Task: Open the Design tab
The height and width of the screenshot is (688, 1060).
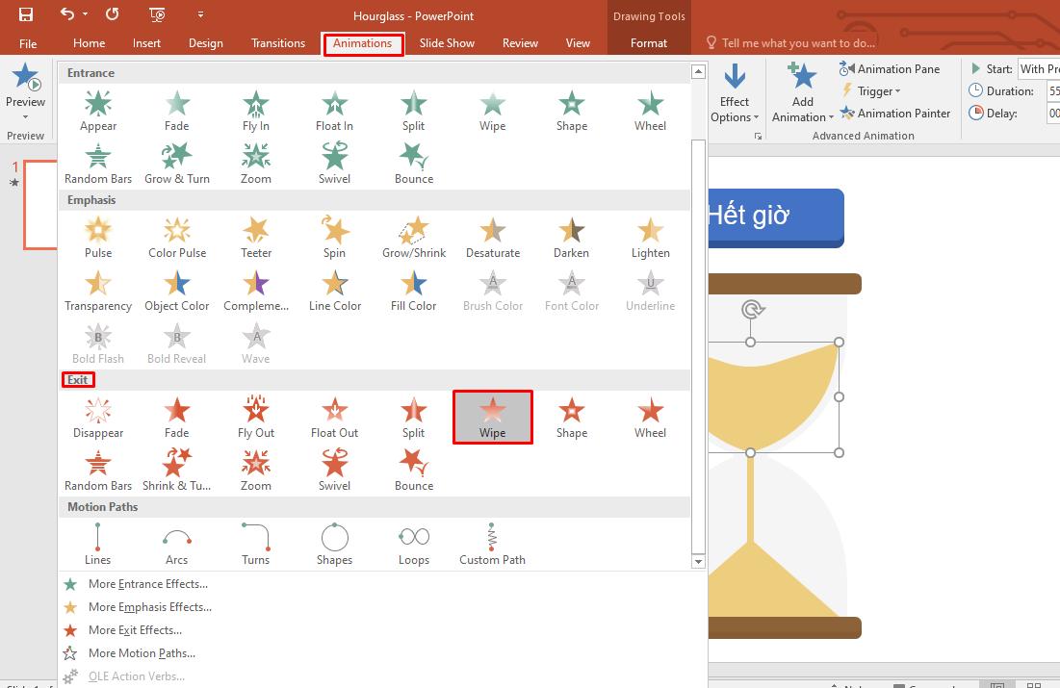Action: tap(205, 43)
